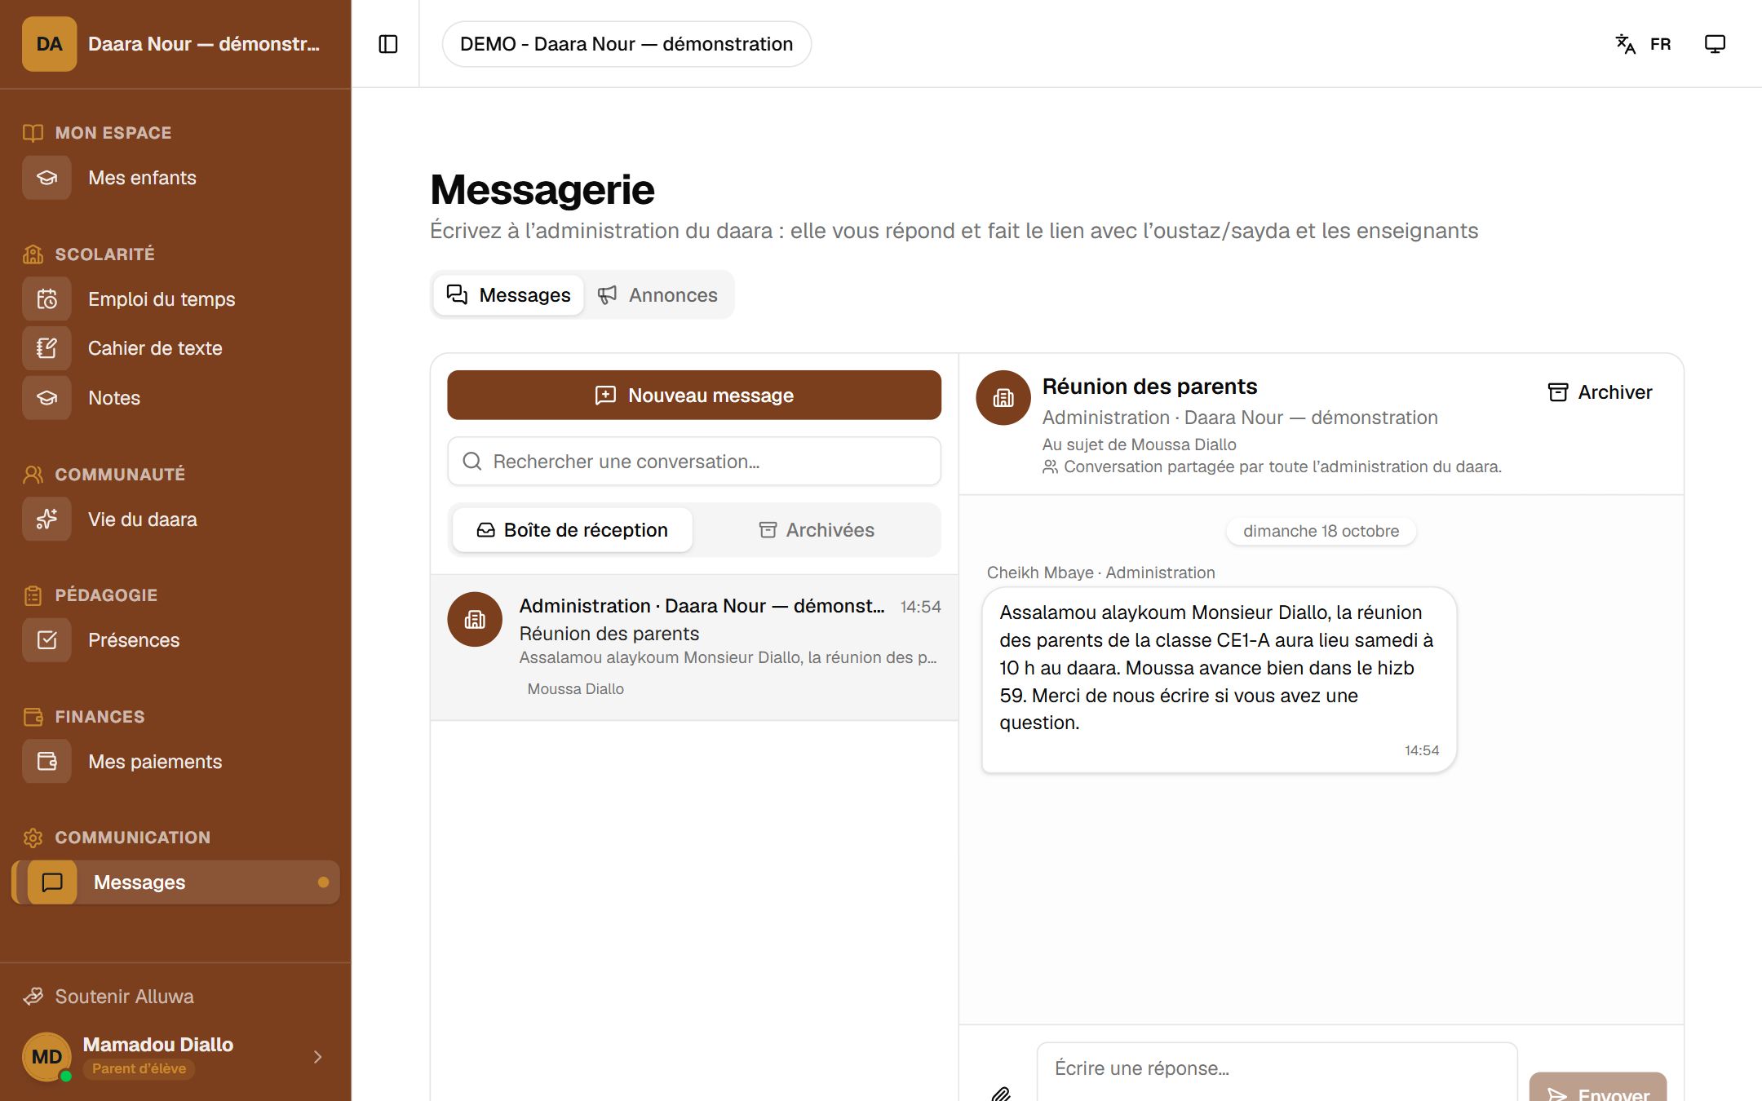
Task: Open Vie du daara sparkles icon
Action: tap(46, 520)
